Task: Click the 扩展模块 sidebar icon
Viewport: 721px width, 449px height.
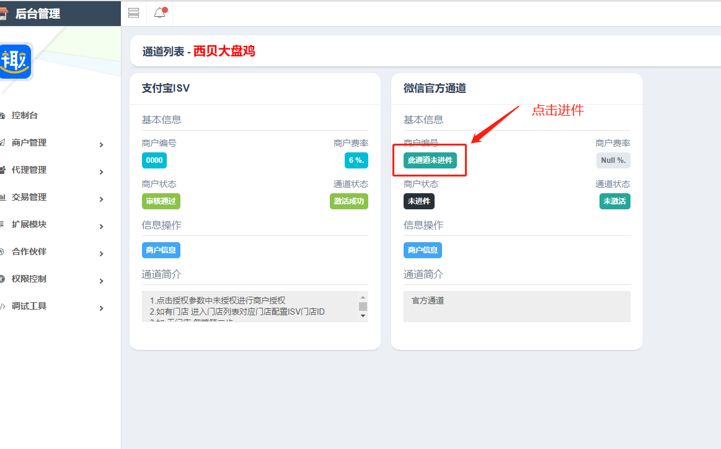Action: (x=2, y=224)
